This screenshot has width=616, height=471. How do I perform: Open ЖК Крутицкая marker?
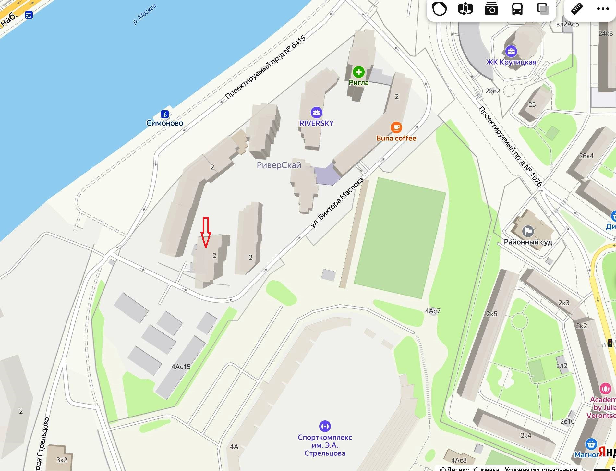511,51
